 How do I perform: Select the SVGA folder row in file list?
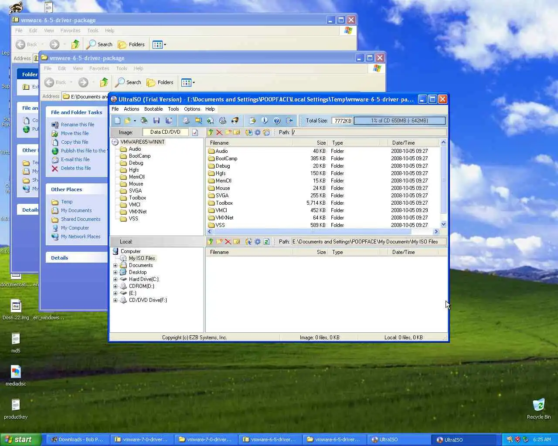[323, 196]
